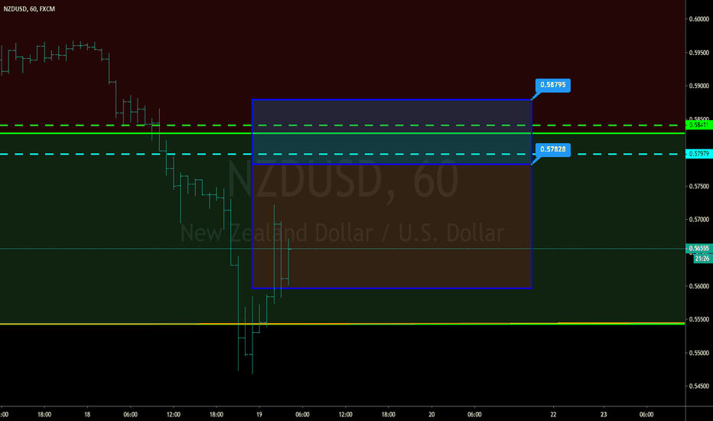Click the date label 18 on time axis
This screenshot has width=713, height=421.
point(87,414)
